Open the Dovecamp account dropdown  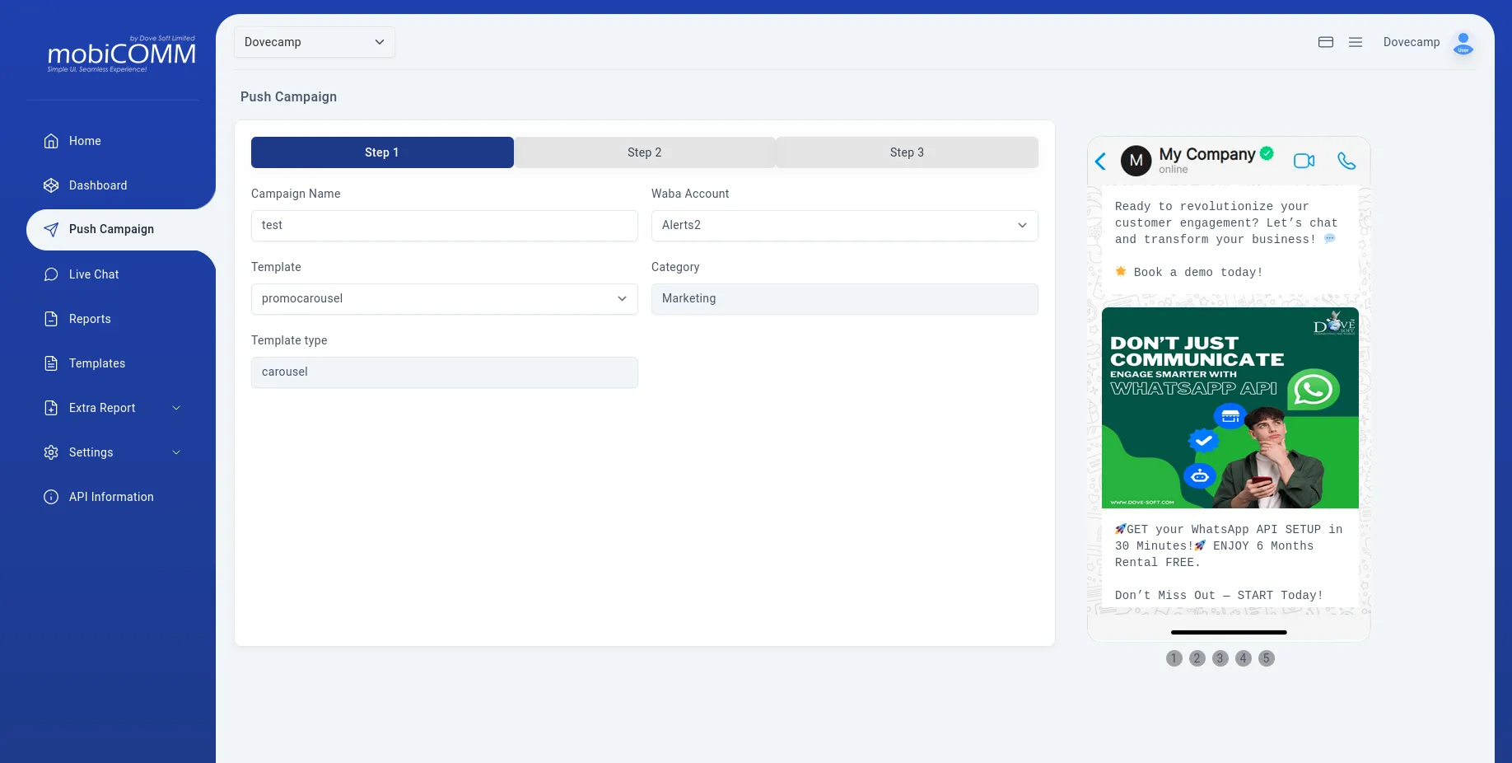tap(315, 42)
